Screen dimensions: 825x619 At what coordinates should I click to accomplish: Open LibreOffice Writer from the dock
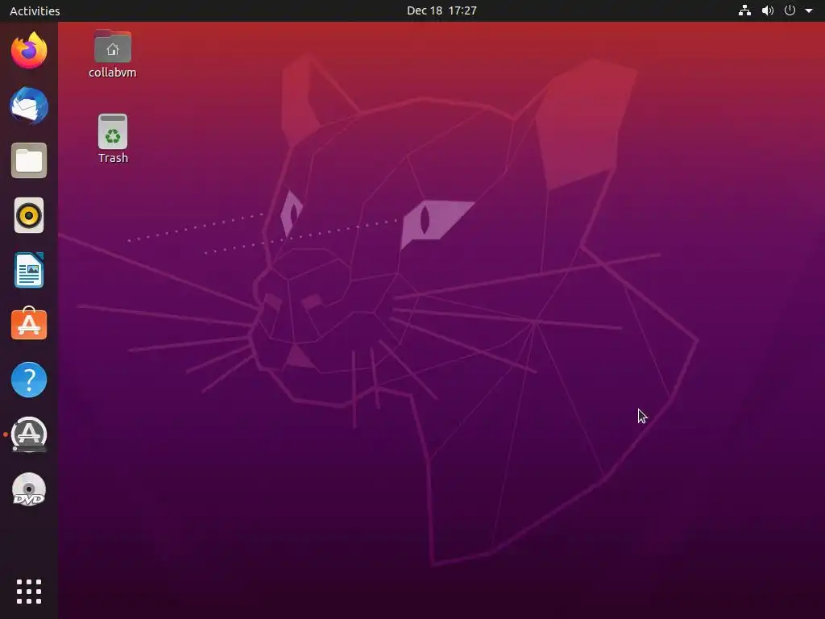tap(29, 270)
